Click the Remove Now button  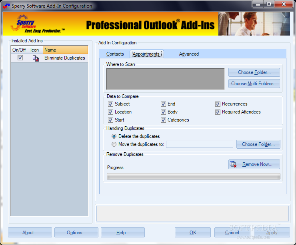pyautogui.click(x=254, y=164)
